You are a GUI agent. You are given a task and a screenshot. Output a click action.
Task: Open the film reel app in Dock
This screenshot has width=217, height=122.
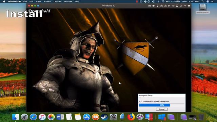pos(140,117)
